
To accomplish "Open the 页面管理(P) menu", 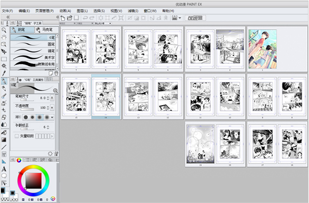I will [x=45, y=11].
